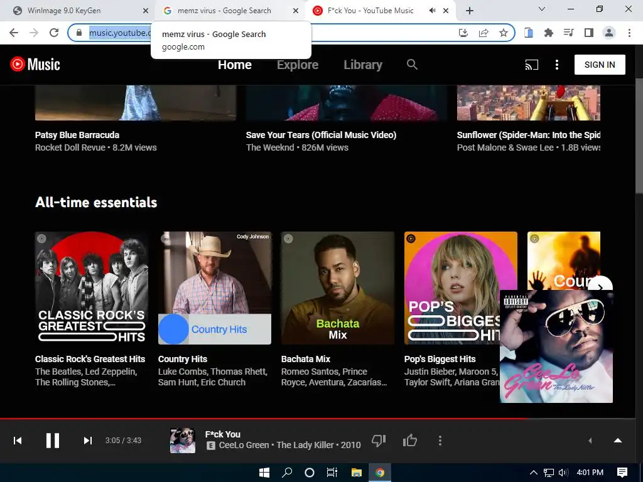Like the song F*ck You
643x482 pixels.
(409, 441)
